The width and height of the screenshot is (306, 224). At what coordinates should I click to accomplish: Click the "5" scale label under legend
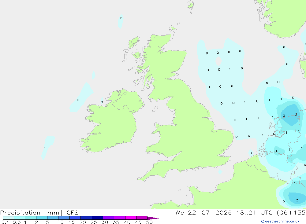[x=47, y=222]
